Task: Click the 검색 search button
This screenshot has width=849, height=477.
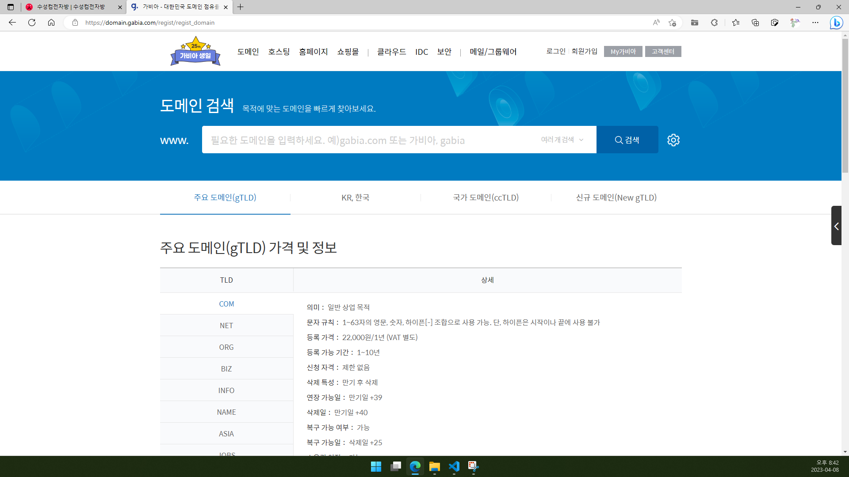Action: 627,140
